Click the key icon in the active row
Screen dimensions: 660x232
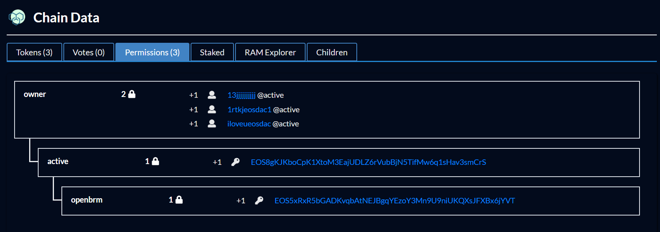click(x=235, y=162)
